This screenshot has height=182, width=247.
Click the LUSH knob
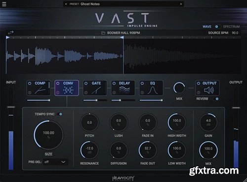[x=119, y=122]
